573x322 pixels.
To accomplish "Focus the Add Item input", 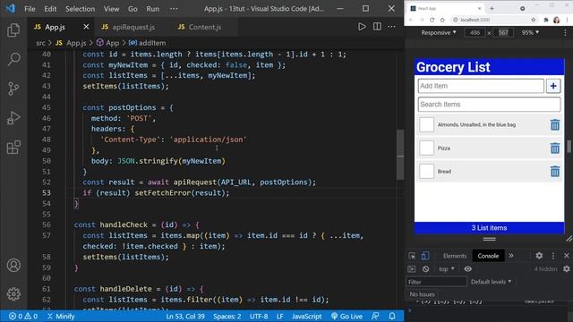I will pos(481,86).
